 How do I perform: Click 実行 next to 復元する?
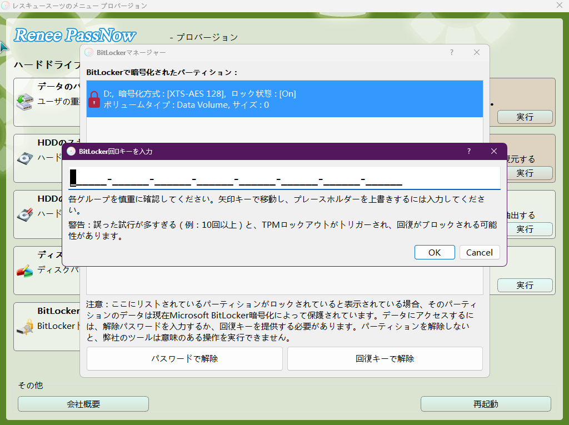click(525, 173)
